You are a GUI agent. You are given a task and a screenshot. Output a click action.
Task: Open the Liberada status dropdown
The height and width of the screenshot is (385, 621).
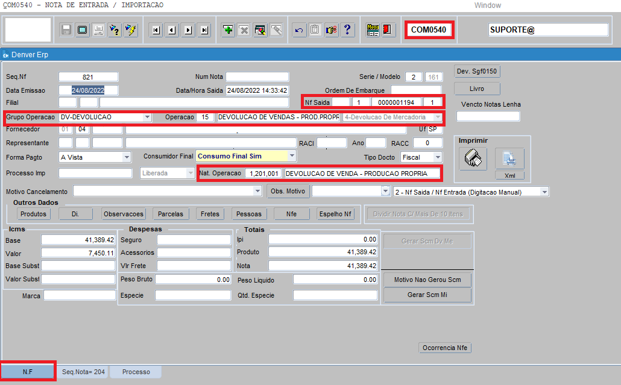tap(191, 174)
